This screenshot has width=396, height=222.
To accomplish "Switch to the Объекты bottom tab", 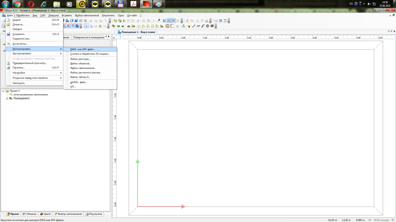I will pos(29,214).
